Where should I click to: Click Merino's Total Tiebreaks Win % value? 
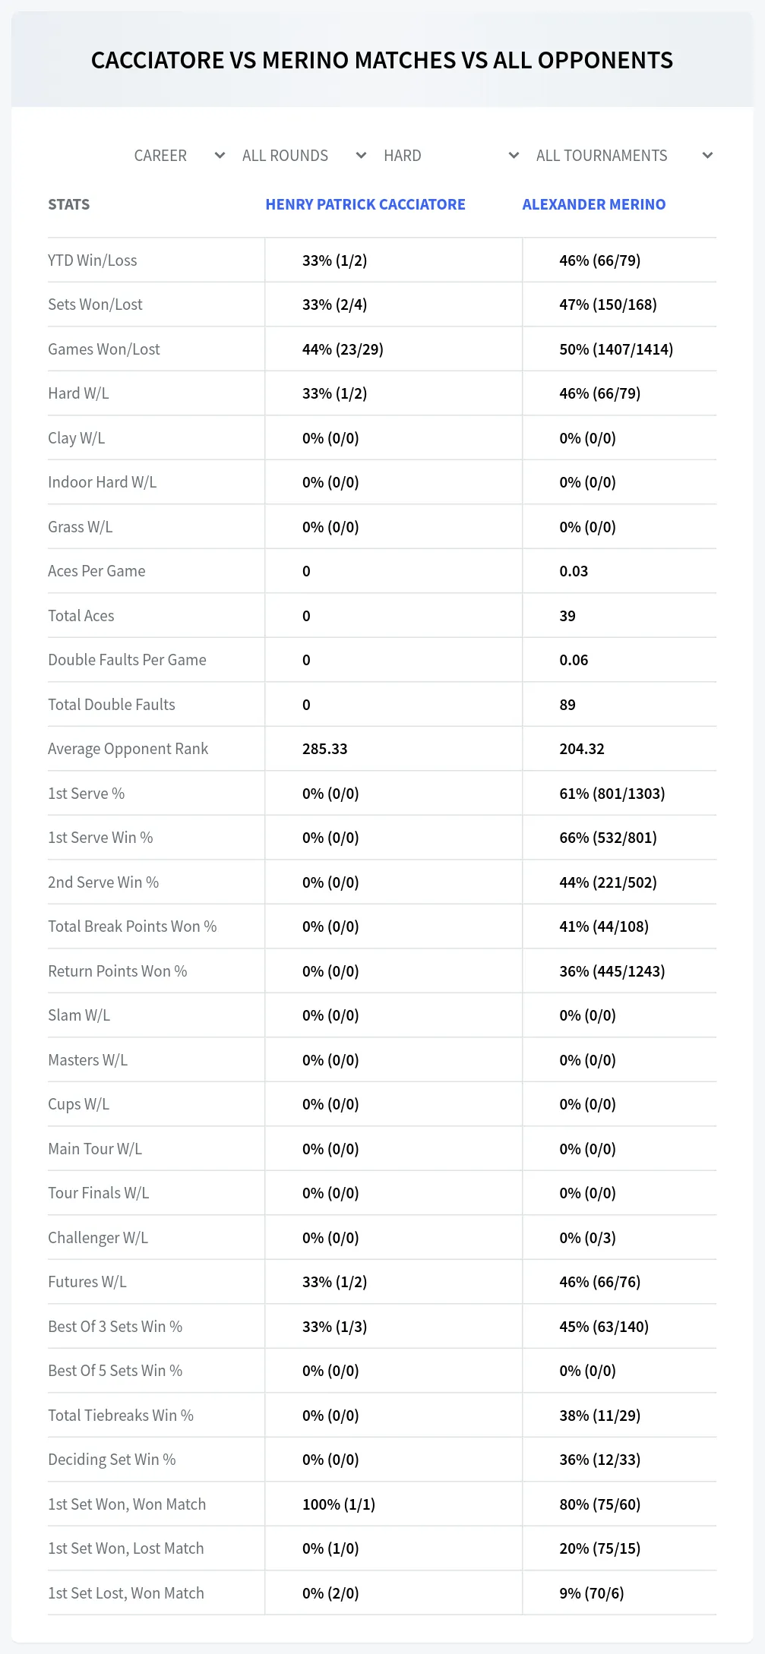point(600,1416)
